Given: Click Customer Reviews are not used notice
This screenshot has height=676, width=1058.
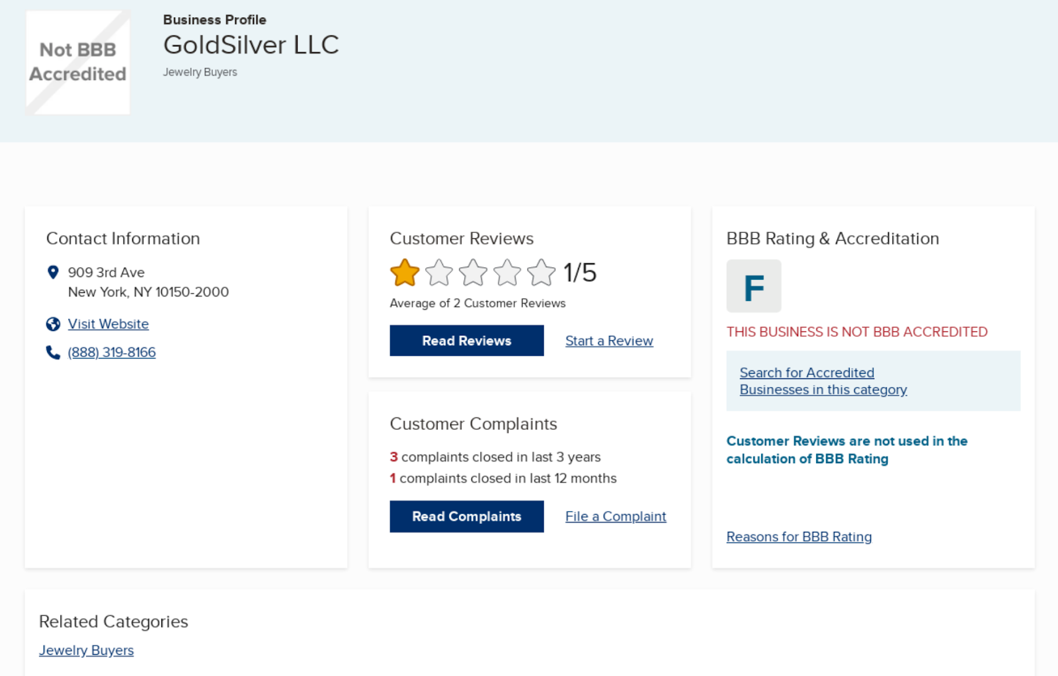Looking at the screenshot, I should [x=847, y=450].
